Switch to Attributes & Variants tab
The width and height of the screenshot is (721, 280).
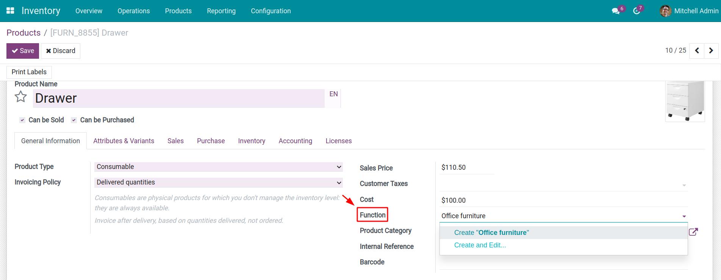point(124,141)
